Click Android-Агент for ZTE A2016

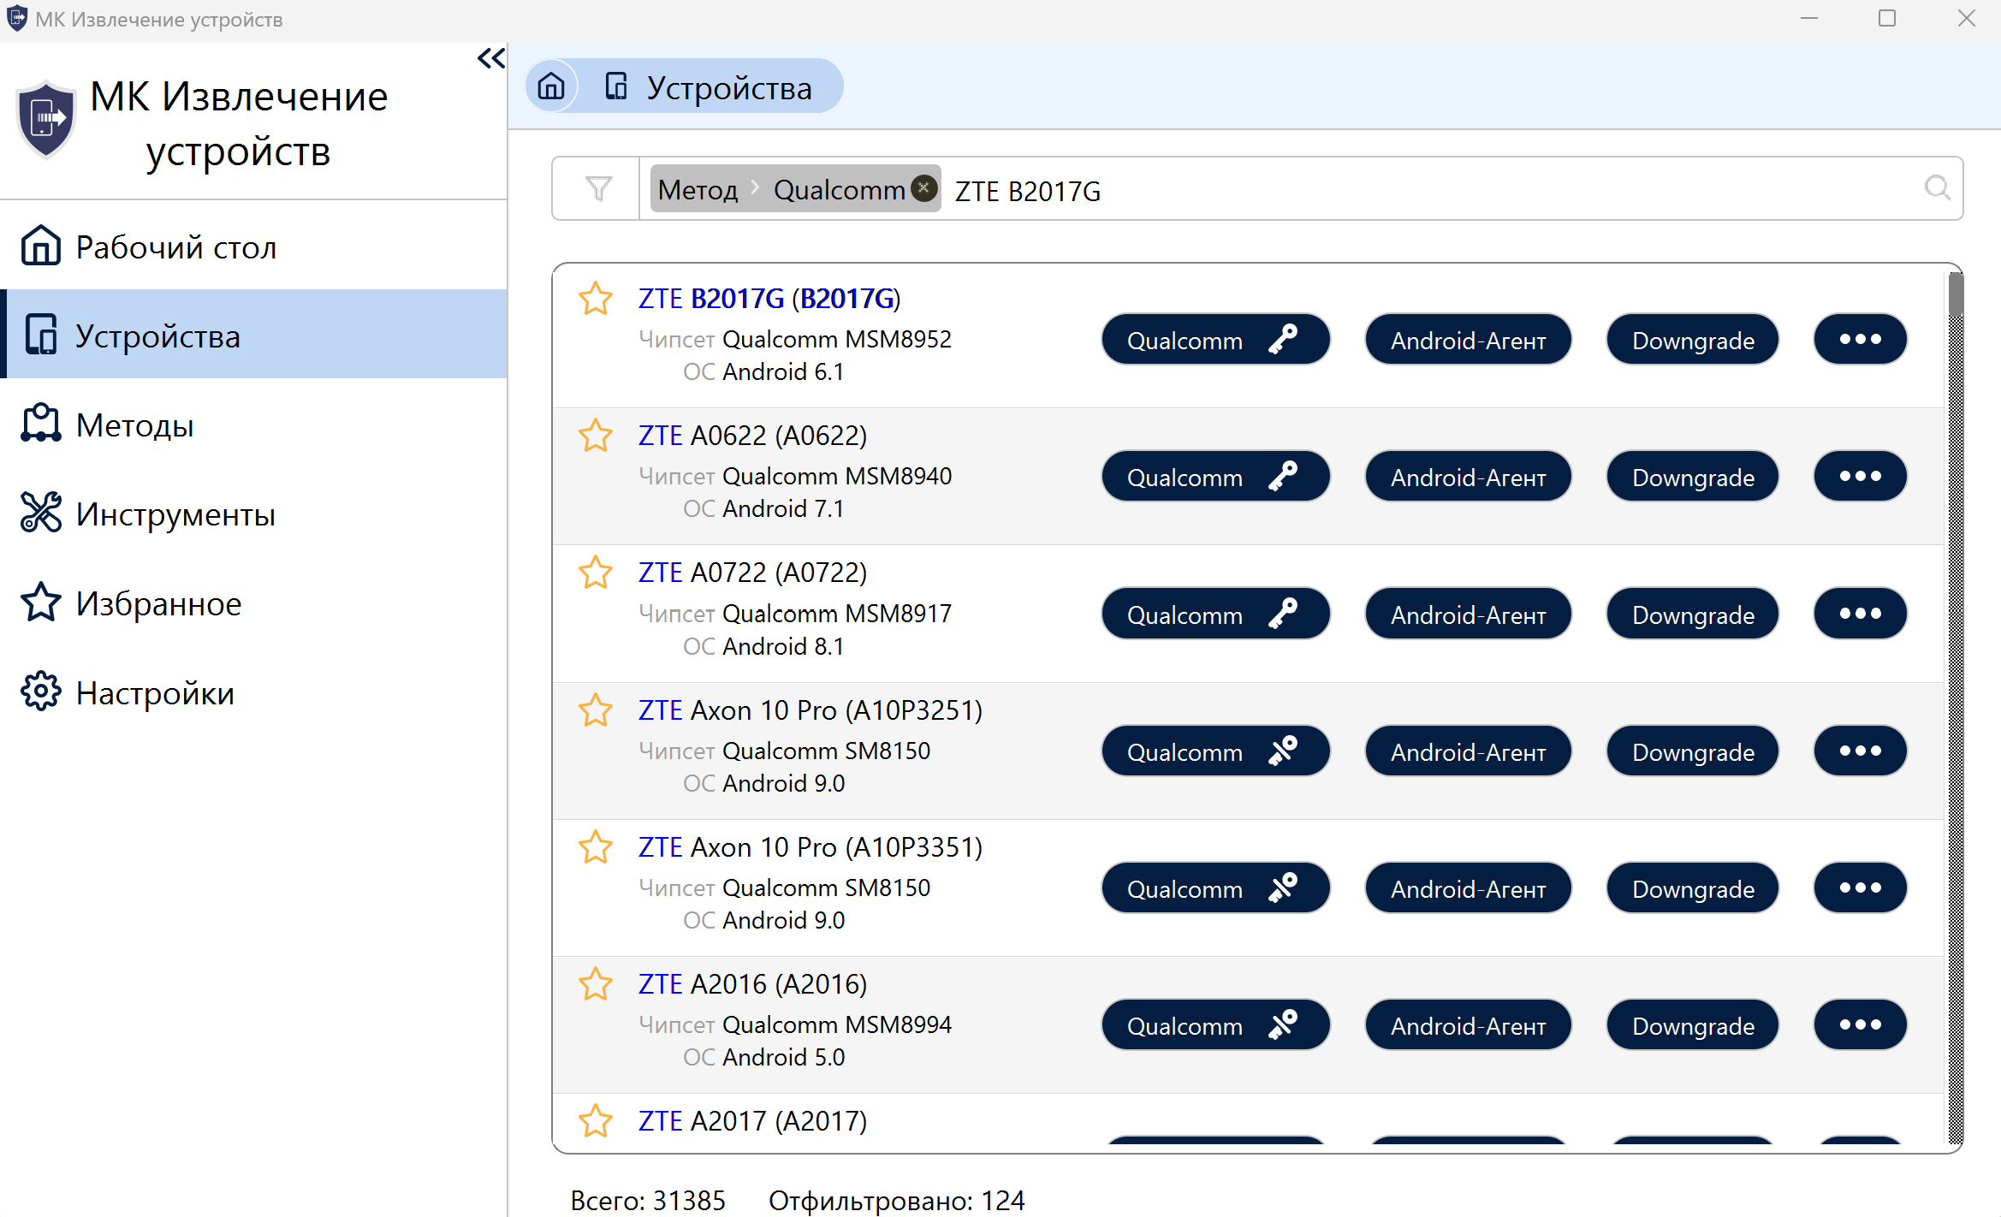1468,1025
